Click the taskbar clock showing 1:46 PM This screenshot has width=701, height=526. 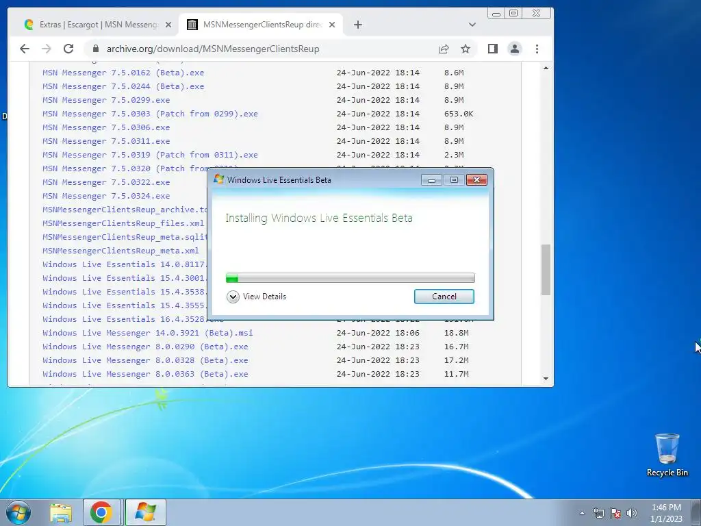tap(666, 513)
